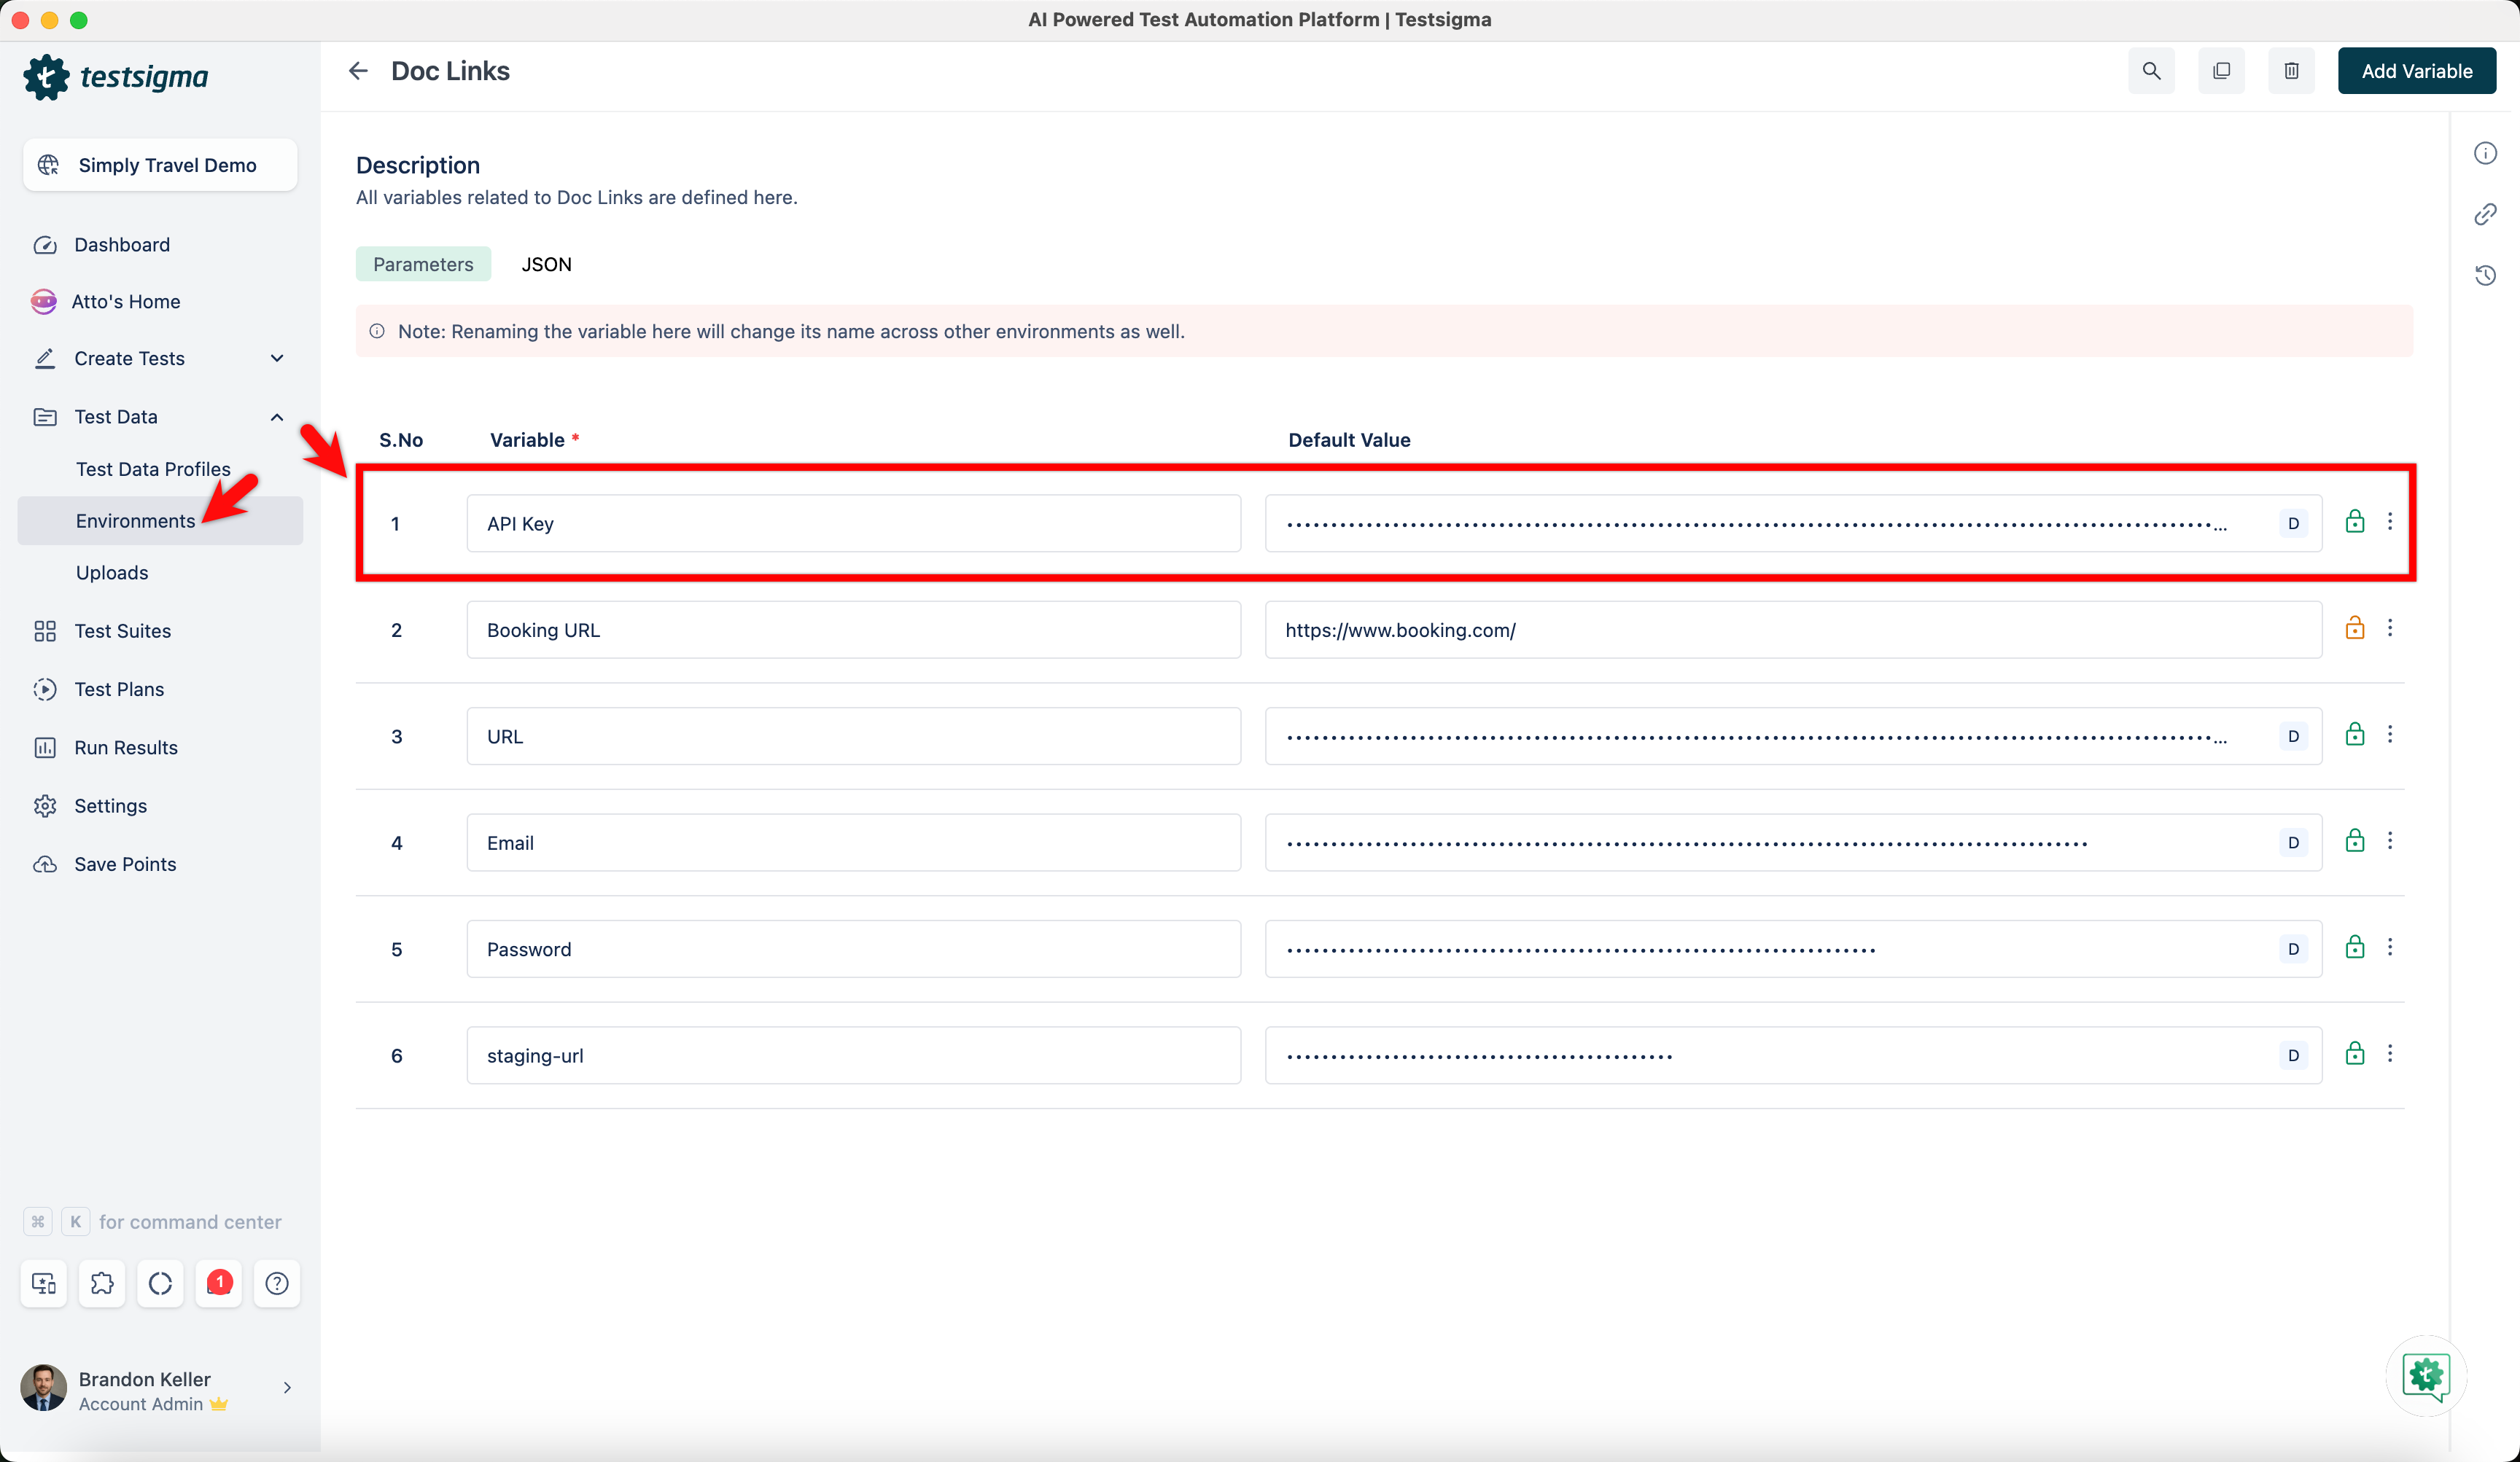Open linked items icon on right sidebar
Viewport: 2520px width, 1462px height.
coord(2487,213)
